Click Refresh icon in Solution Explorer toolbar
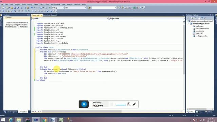This screenshot has height=122, width=217. 195,18
